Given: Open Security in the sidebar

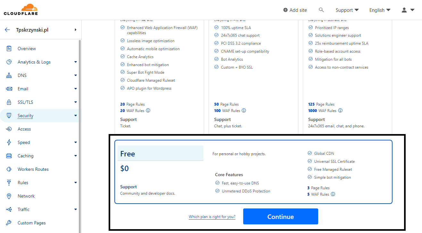Looking at the screenshot, I should click(x=26, y=116).
